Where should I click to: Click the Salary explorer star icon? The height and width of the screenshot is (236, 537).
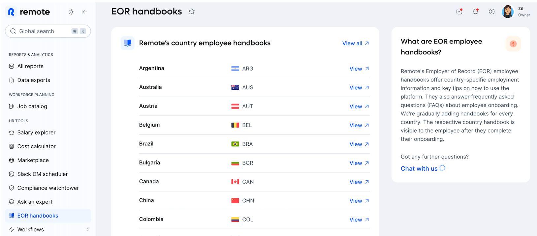pos(12,133)
